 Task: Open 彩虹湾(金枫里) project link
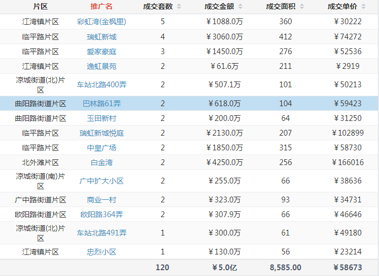click(102, 22)
